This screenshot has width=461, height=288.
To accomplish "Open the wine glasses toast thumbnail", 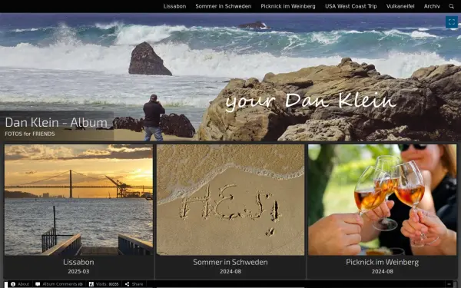I will pyautogui.click(x=382, y=200).
